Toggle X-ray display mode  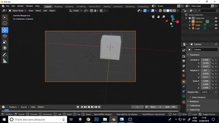coord(160,11)
